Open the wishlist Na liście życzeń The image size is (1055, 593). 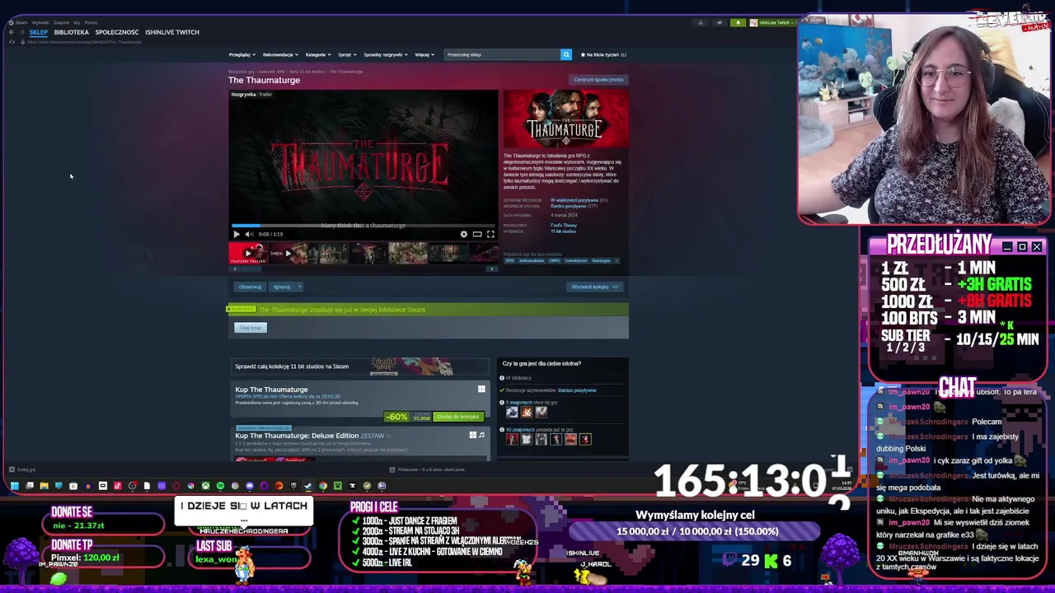point(603,54)
